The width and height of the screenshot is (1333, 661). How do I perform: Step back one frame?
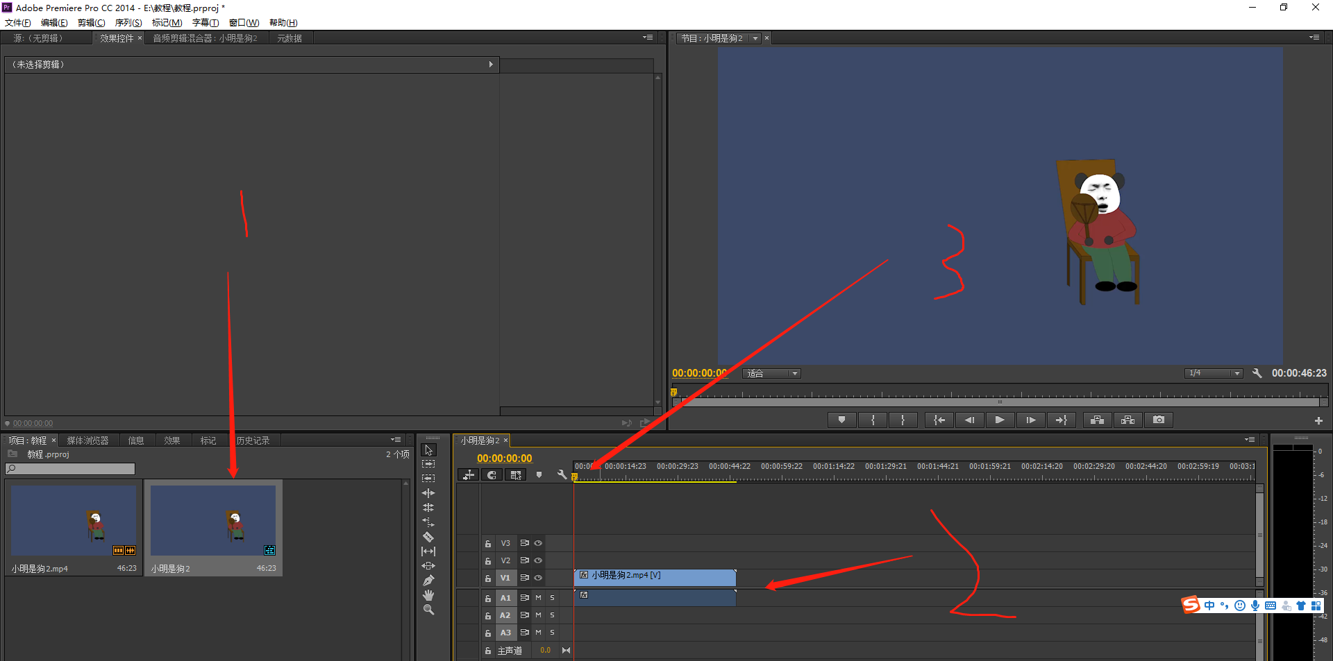pyautogui.click(x=969, y=420)
